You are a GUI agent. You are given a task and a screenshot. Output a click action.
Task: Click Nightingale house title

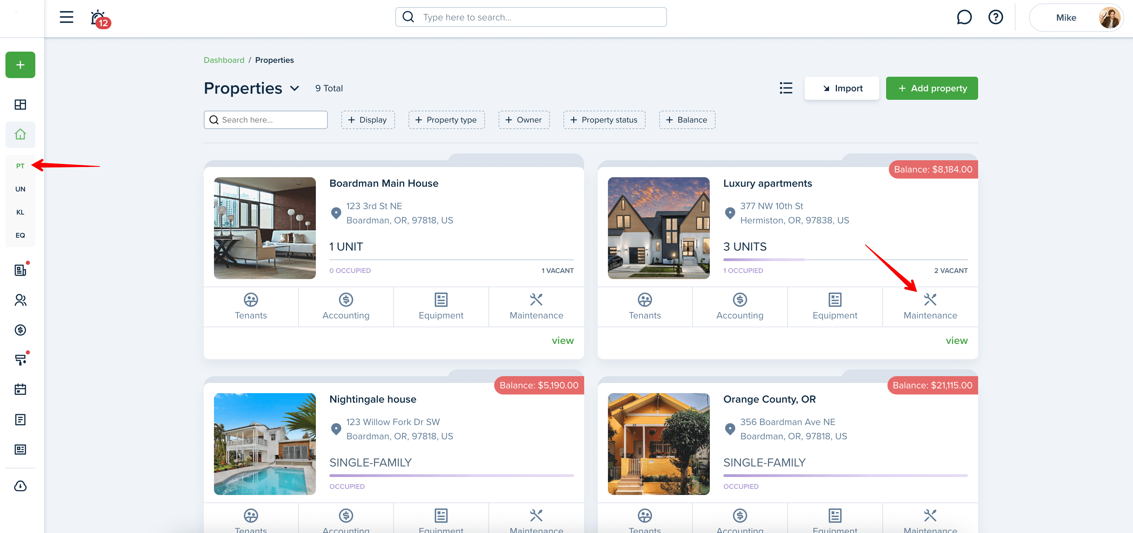[x=373, y=399]
